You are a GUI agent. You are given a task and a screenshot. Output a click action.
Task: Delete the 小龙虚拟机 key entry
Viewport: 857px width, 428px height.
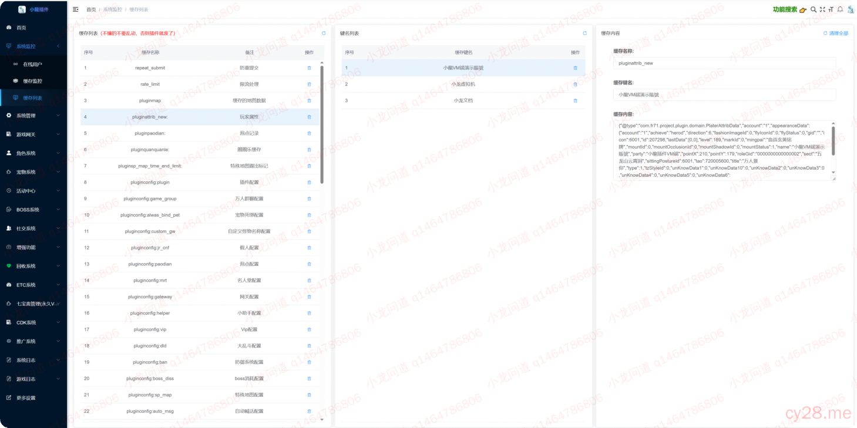click(x=575, y=85)
